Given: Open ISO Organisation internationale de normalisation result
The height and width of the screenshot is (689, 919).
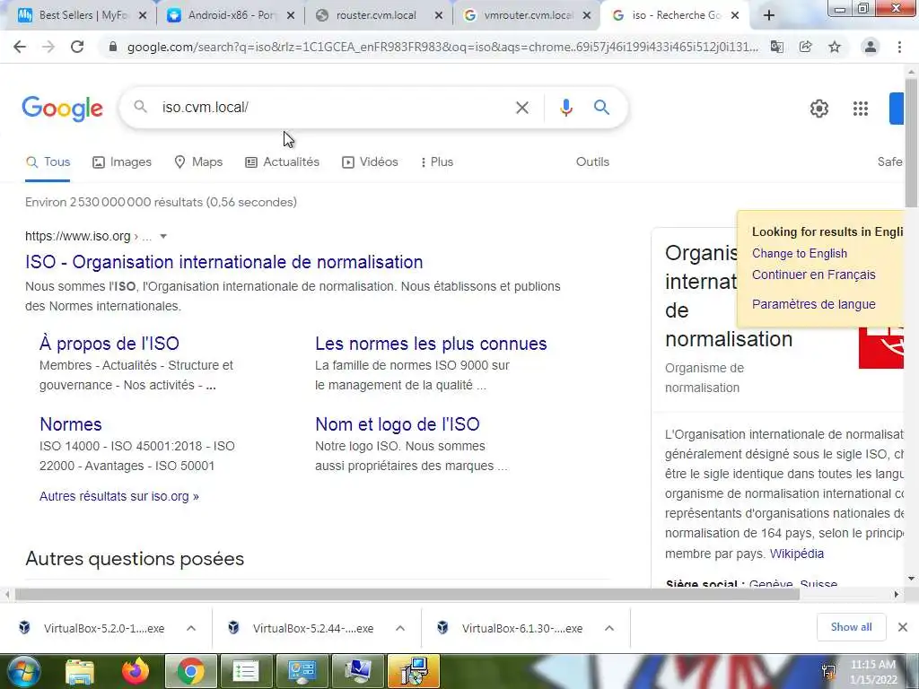Looking at the screenshot, I should tap(223, 262).
